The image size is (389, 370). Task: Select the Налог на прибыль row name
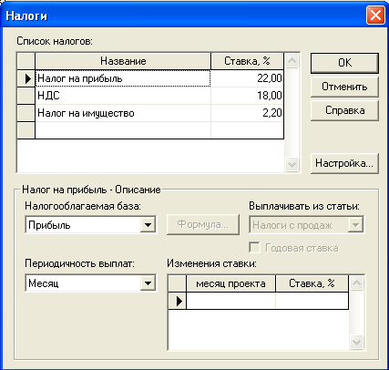(x=123, y=78)
